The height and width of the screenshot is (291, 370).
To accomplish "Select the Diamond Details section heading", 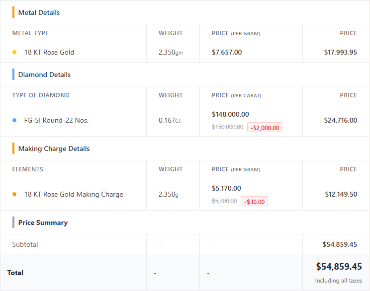I will click(x=45, y=74).
